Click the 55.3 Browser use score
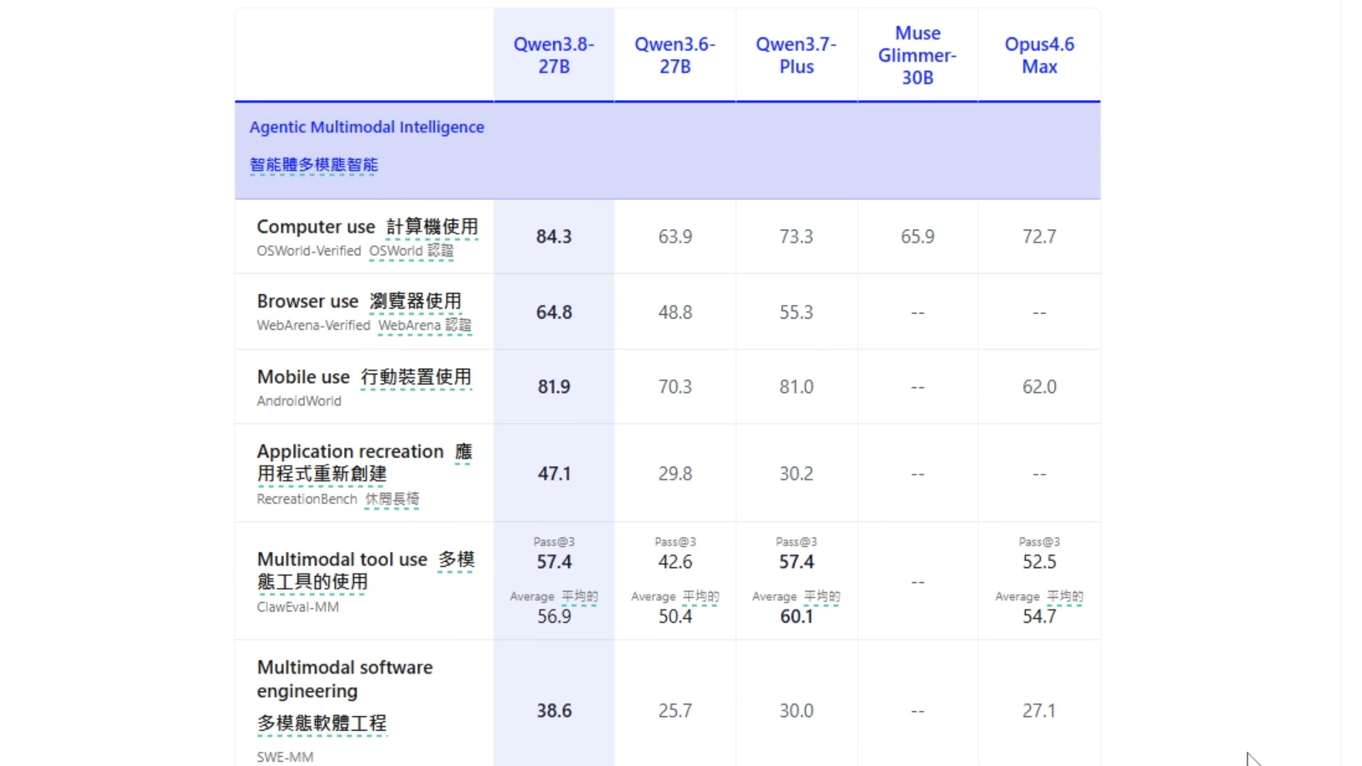This screenshot has height=766, width=1362. 797,312
